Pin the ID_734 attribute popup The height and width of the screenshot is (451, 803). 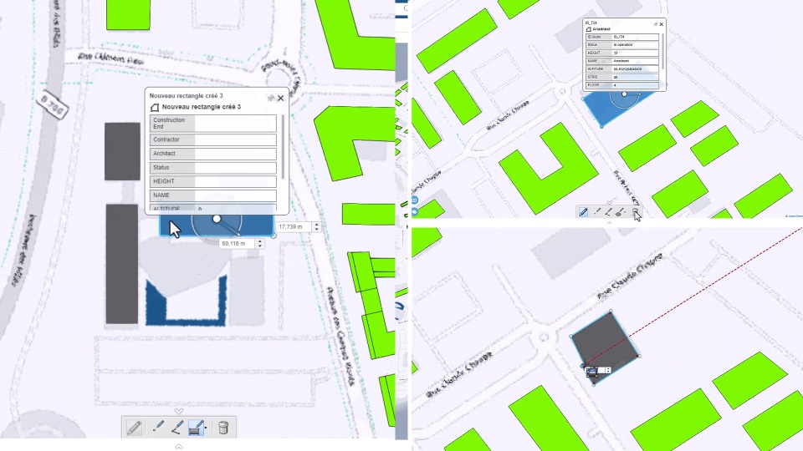pos(656,24)
